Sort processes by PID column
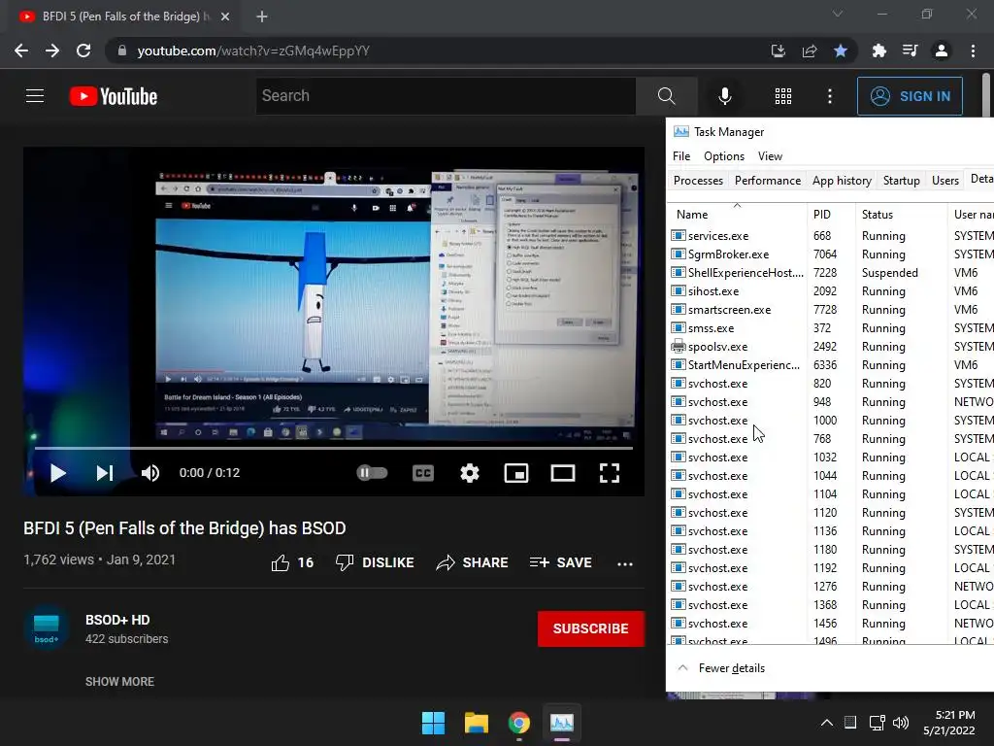 [x=831, y=215]
